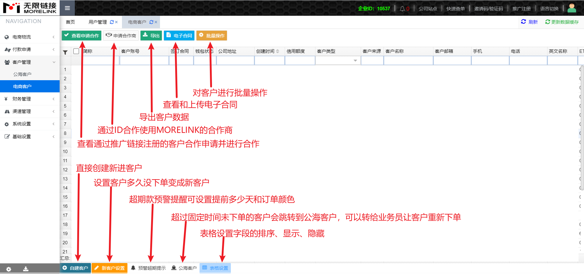Image resolution: width=584 pixels, height=274 pixels.
Task: Sort by 创建时间 column arrows
Action: pyautogui.click(x=278, y=51)
